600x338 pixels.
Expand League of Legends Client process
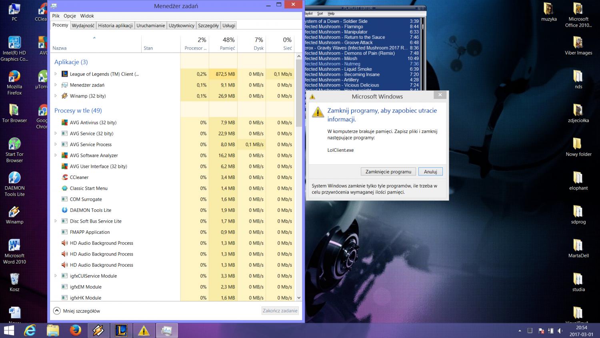coord(56,74)
